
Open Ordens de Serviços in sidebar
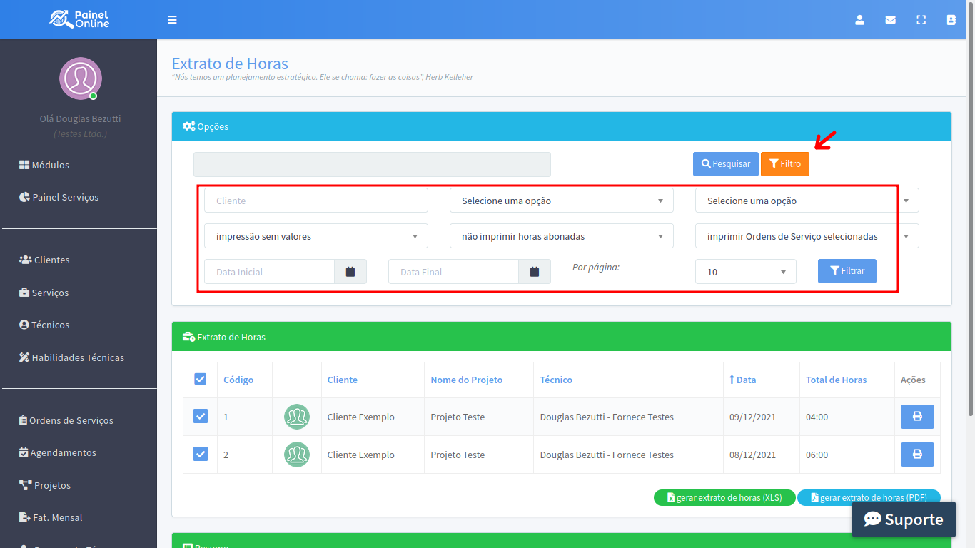click(x=71, y=420)
